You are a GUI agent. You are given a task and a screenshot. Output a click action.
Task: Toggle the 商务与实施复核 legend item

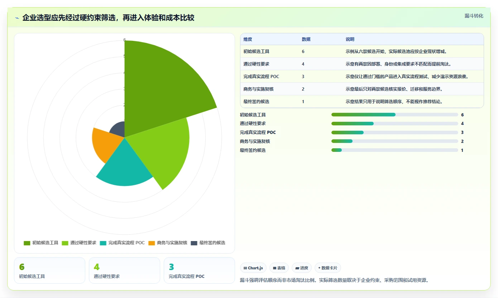(x=168, y=243)
